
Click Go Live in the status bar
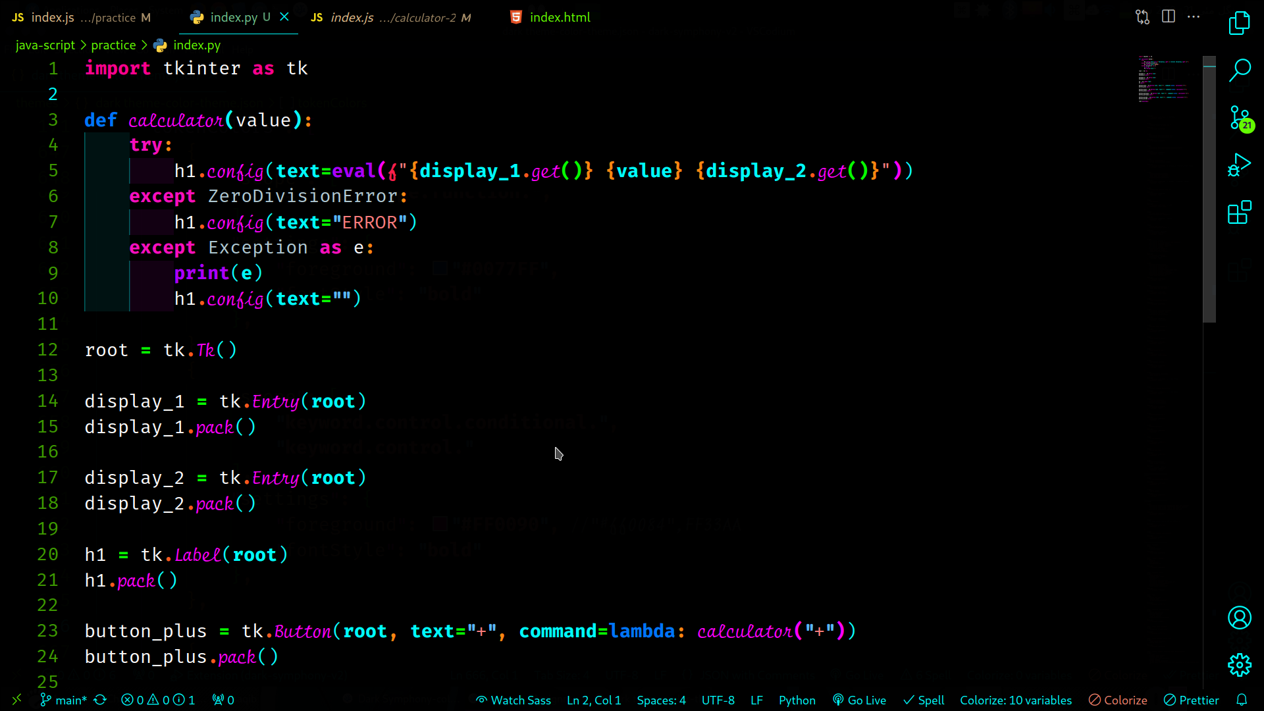click(859, 700)
